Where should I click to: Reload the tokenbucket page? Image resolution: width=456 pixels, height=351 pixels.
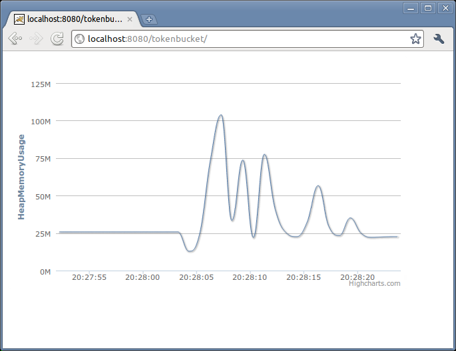tap(57, 39)
